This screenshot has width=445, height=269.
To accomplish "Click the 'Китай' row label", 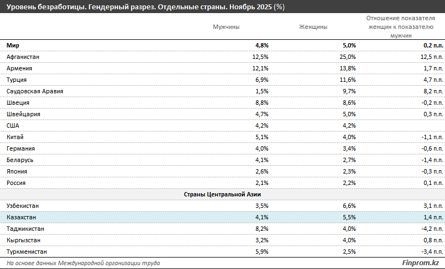I will [15, 137].
